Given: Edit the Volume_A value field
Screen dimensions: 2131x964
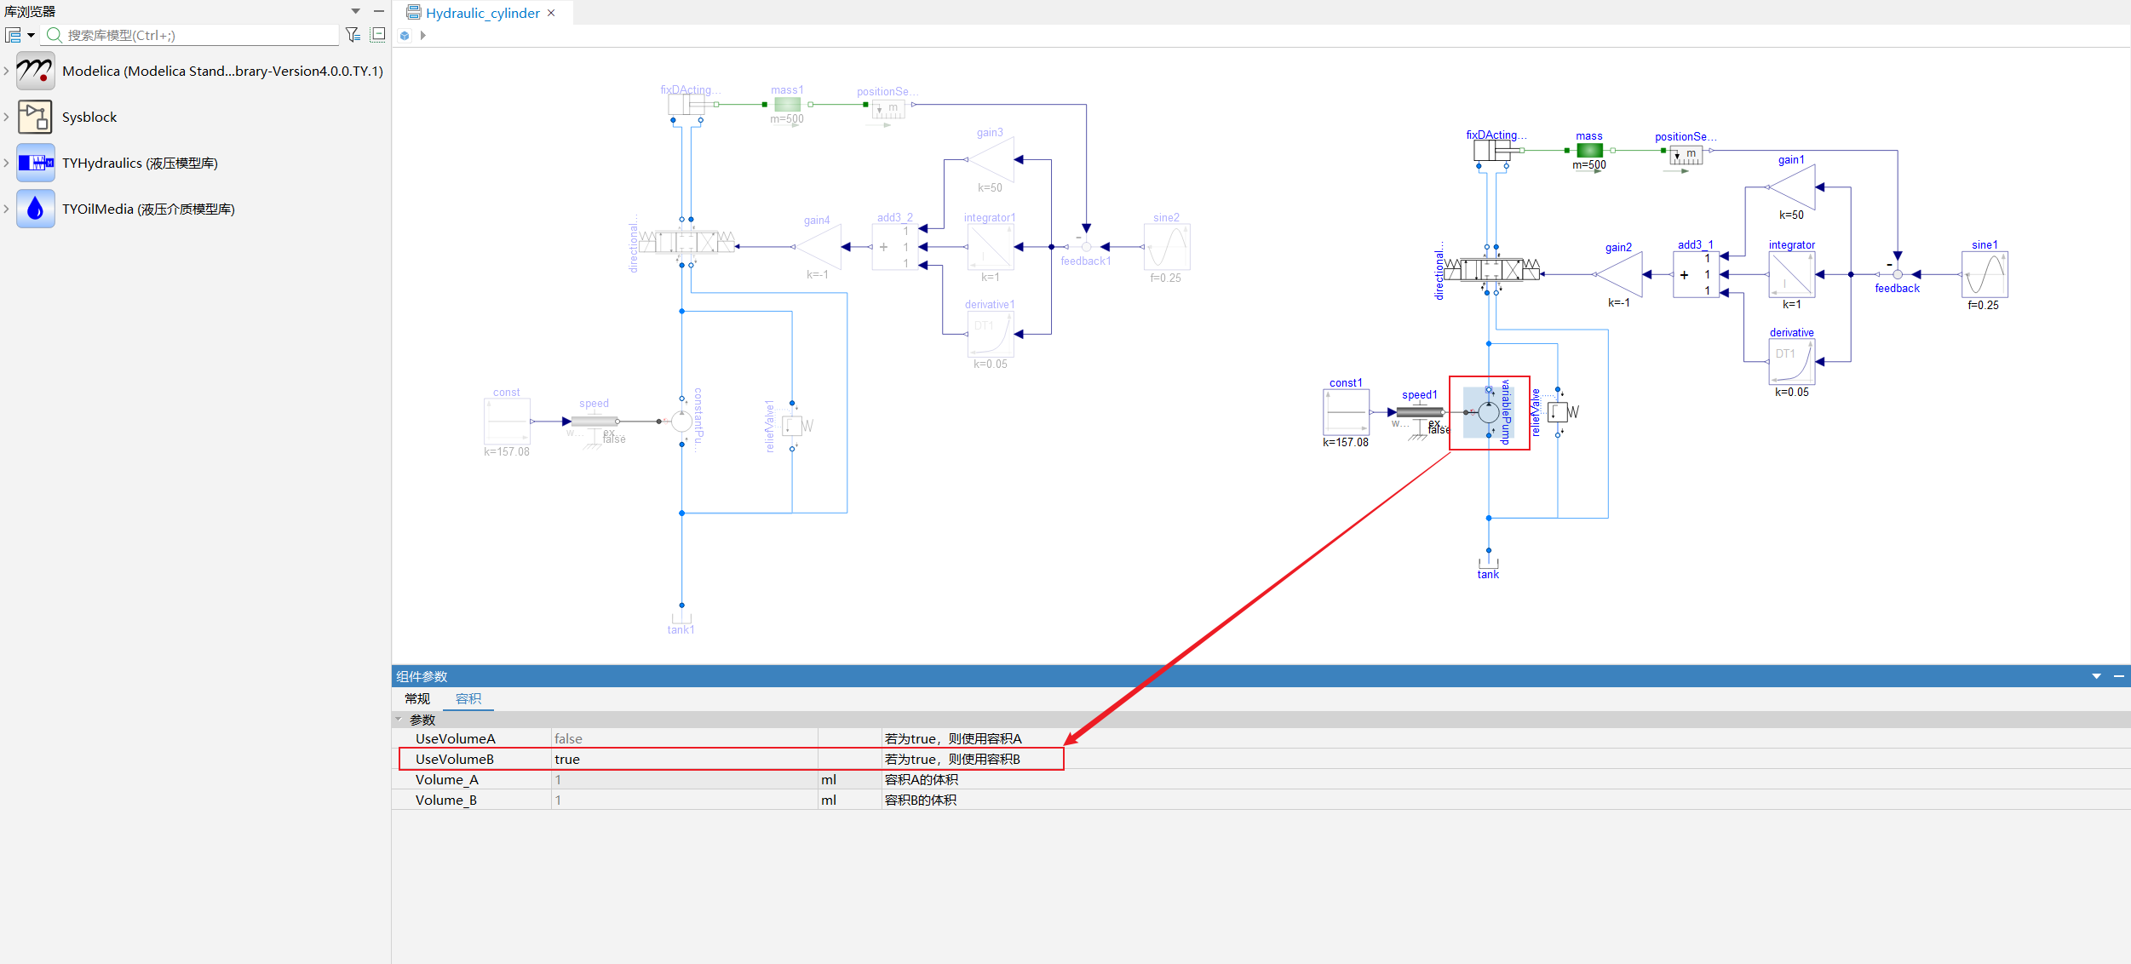Looking at the screenshot, I should tap(685, 779).
